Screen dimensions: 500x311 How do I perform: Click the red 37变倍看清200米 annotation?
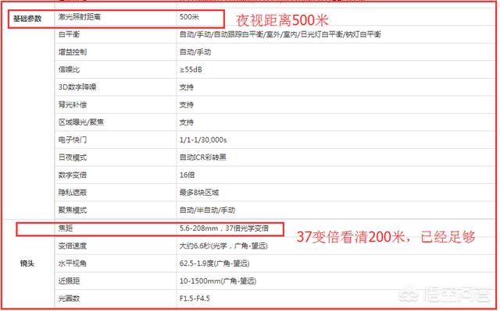(386, 237)
